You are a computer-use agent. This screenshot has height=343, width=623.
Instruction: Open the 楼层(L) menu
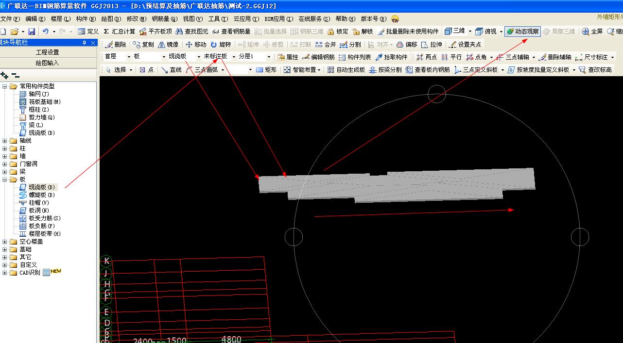[60, 19]
